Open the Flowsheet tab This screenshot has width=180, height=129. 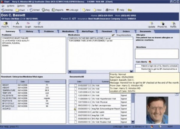pos(107,31)
